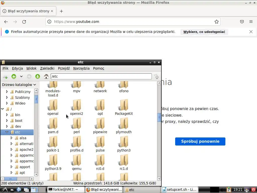Viewport: 257px width, 193px height.
Task: Click the go-to-path icon next to the address field
Action: (x=156, y=76)
